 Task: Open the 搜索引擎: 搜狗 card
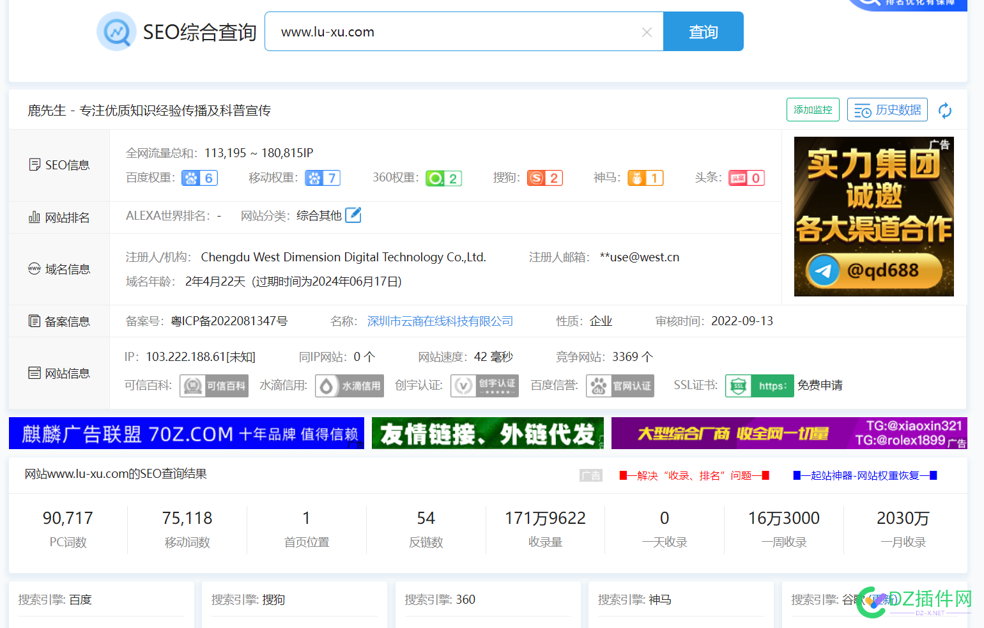coord(295,604)
